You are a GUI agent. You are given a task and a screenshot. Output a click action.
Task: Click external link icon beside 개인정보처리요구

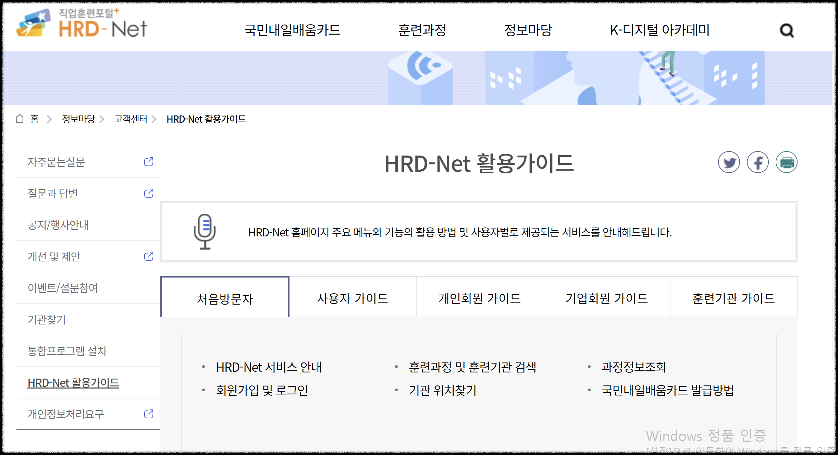(x=149, y=414)
